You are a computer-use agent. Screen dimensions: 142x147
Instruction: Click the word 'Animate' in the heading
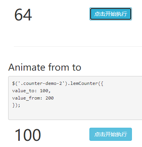[x=27, y=67]
